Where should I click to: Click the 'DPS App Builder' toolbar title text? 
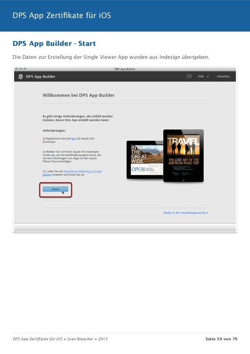pos(41,76)
